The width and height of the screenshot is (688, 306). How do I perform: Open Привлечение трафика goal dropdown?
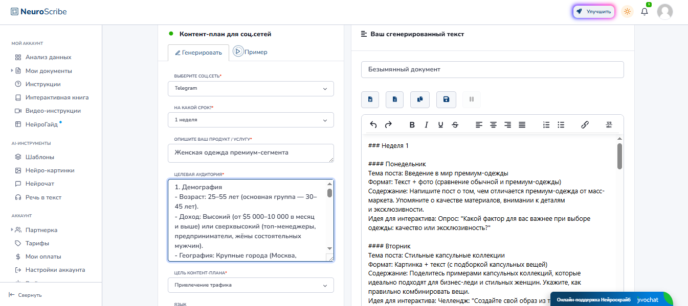click(251, 285)
